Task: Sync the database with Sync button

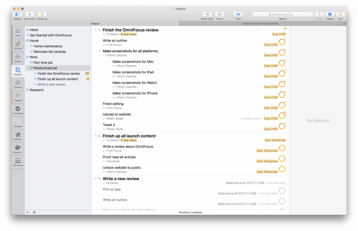Action: point(341,15)
